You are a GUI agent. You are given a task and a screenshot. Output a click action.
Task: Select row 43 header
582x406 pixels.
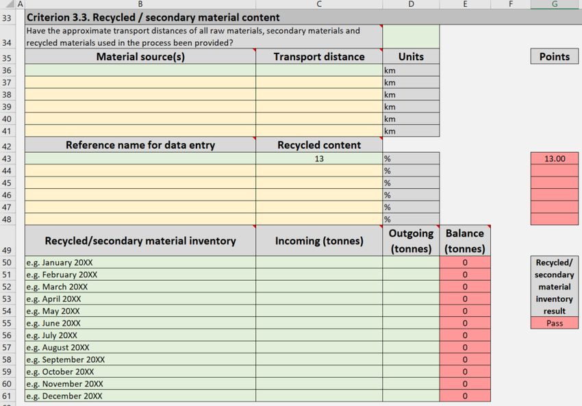(x=7, y=158)
